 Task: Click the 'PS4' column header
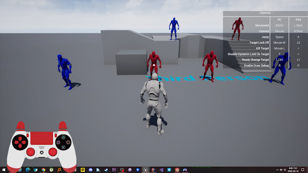click(x=298, y=20)
